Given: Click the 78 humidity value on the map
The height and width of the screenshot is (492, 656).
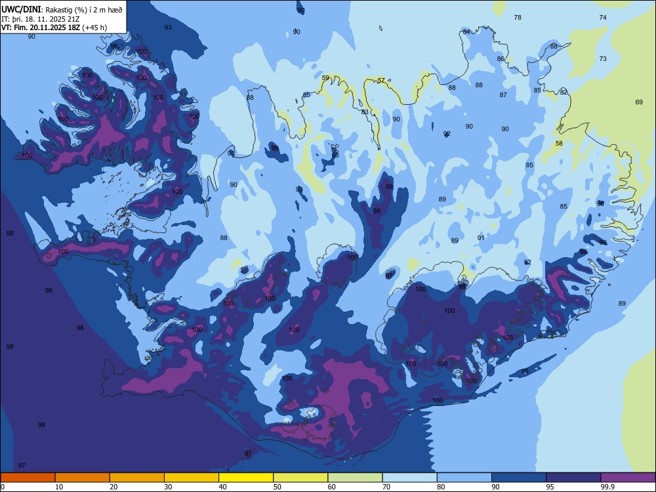Looking at the screenshot, I should tap(518, 18).
